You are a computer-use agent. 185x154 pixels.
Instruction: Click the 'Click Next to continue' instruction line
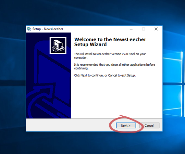tap(105, 75)
